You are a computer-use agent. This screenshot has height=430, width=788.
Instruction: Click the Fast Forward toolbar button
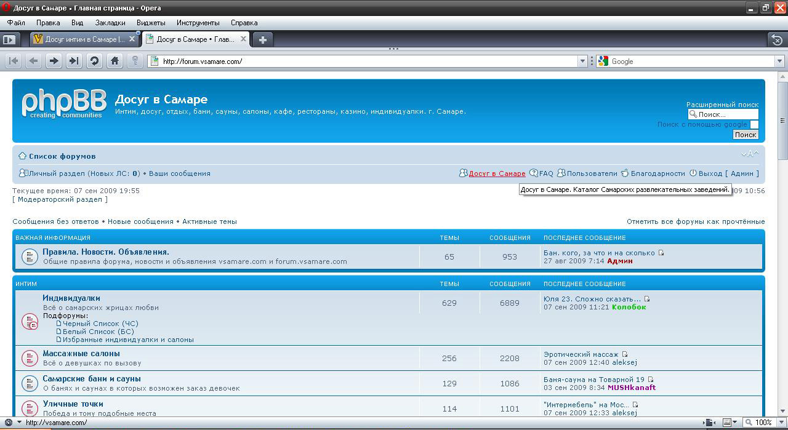(x=74, y=61)
